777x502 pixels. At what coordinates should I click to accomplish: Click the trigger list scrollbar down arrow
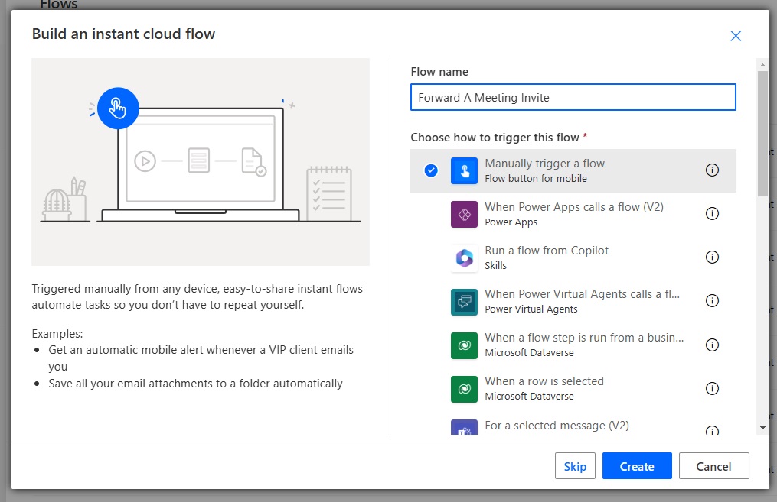[762, 428]
